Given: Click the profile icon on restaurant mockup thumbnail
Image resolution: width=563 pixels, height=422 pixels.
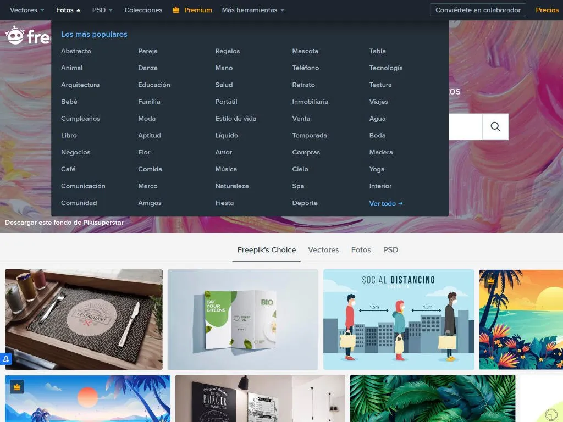Looking at the screenshot, I should point(5,358).
